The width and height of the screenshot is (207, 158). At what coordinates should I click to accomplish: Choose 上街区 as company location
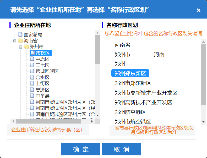(x=42, y=83)
